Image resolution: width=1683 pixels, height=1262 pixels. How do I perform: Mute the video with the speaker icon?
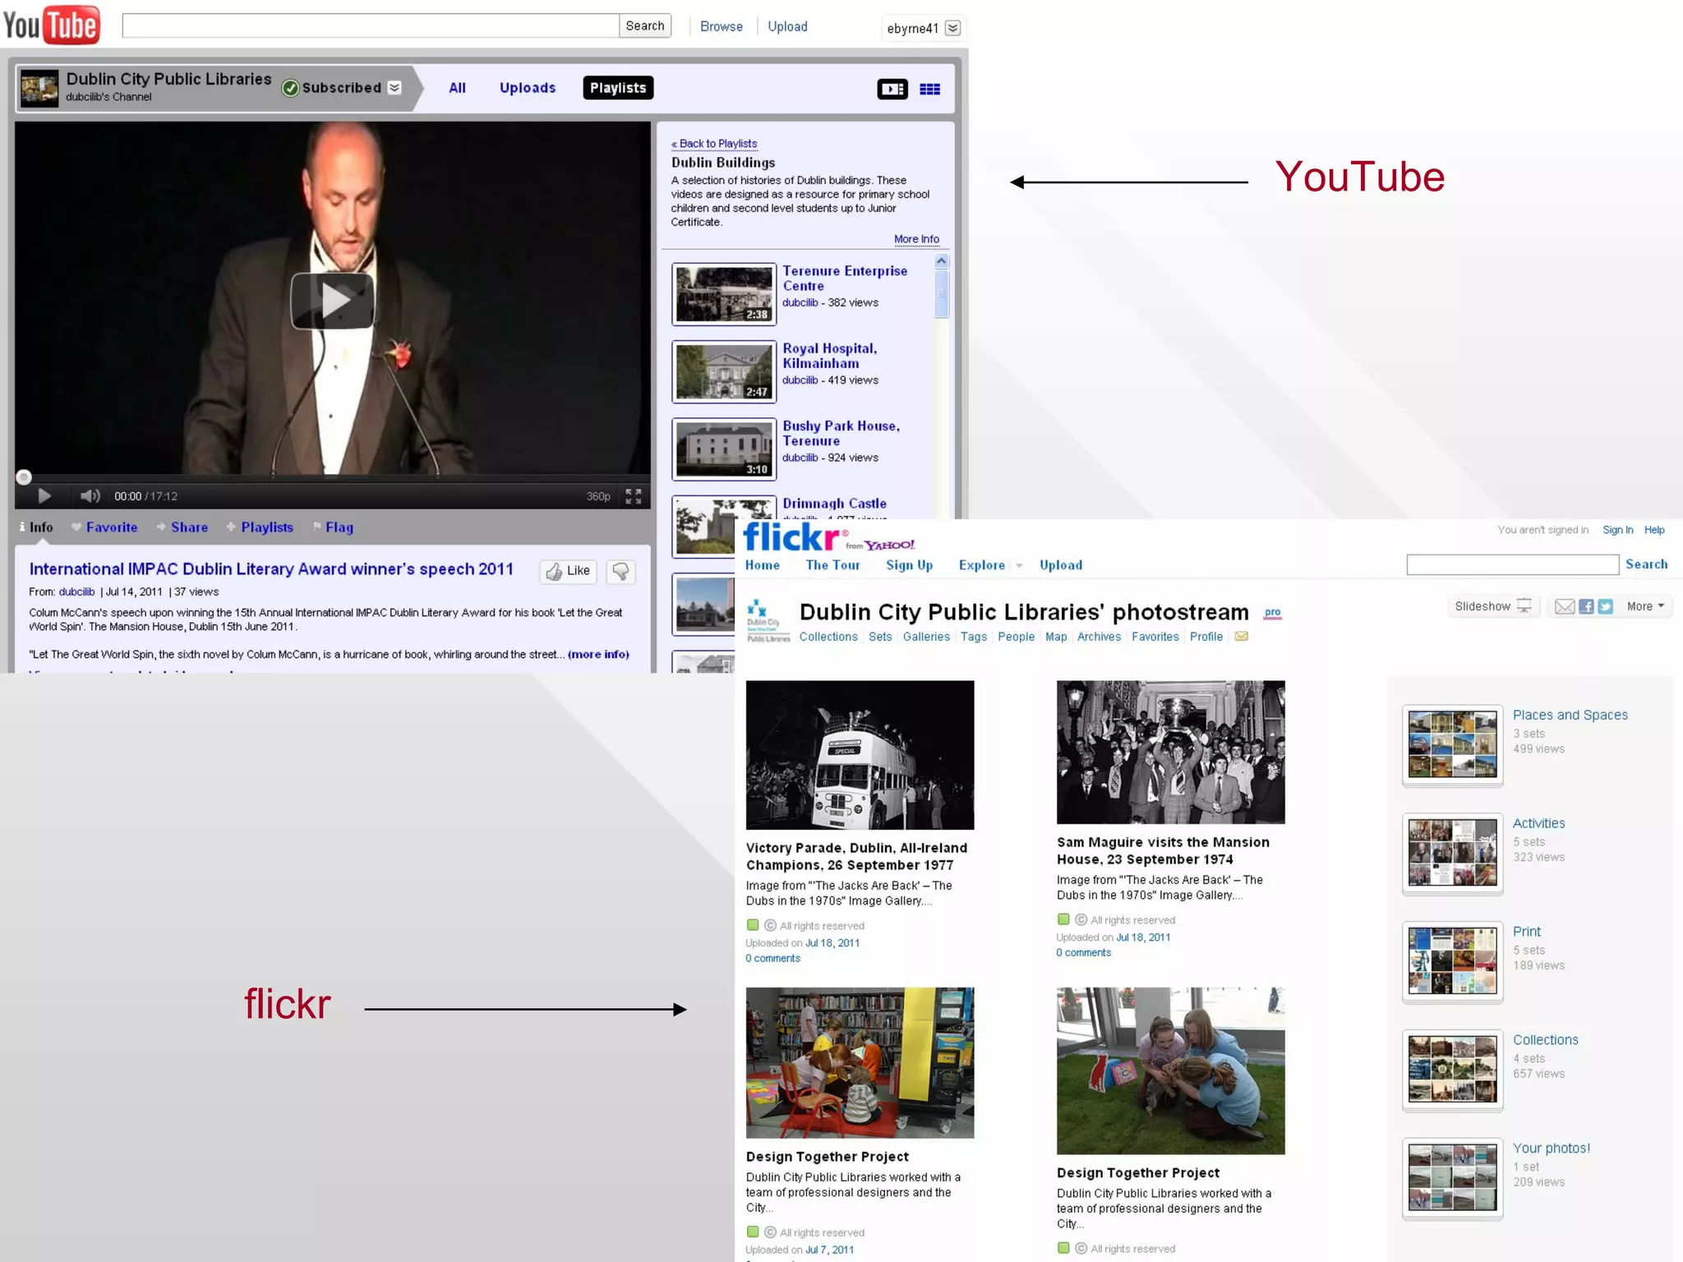90,495
